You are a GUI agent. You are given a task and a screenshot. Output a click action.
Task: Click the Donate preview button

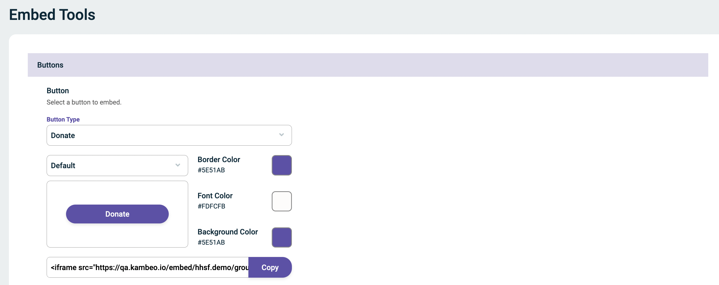point(117,214)
